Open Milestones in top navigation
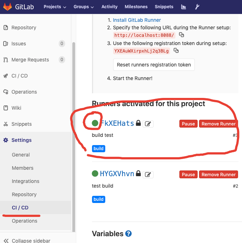Screen dimensions: 242x243 136,7
